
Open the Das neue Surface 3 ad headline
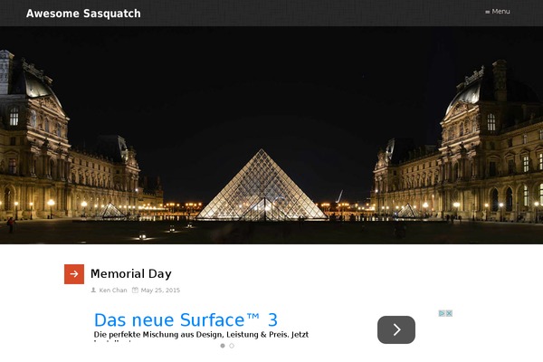pos(186,319)
